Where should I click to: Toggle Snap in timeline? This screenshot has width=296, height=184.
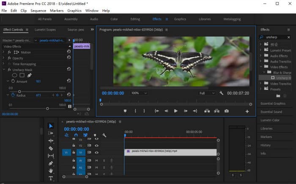[x=76, y=135]
